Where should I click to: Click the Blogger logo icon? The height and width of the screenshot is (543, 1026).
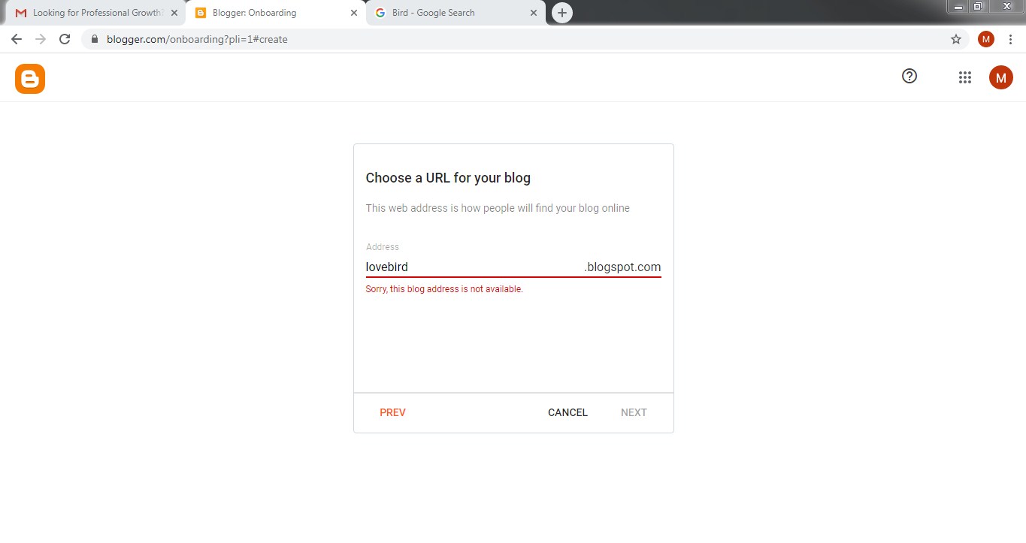click(30, 79)
